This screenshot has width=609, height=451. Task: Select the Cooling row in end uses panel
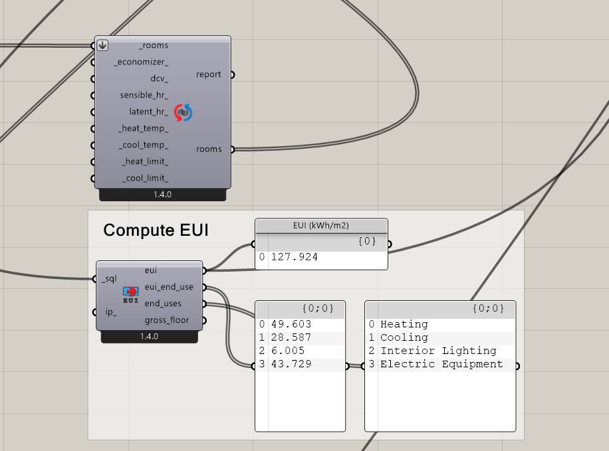tap(440, 337)
